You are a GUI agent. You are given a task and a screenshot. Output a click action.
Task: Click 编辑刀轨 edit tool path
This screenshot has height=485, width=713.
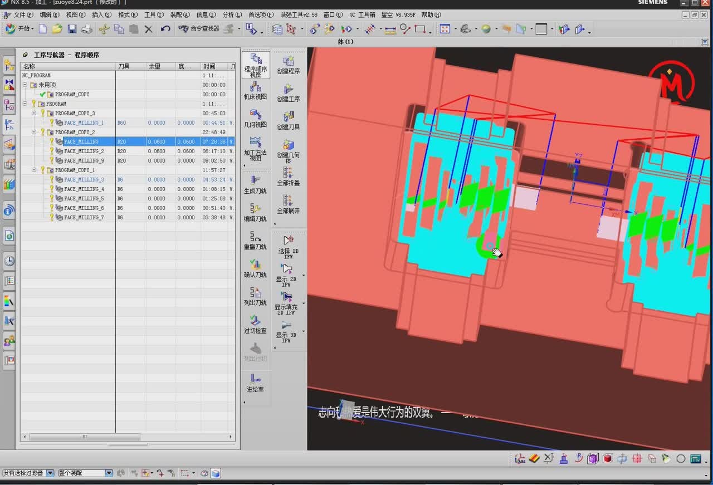tap(256, 213)
